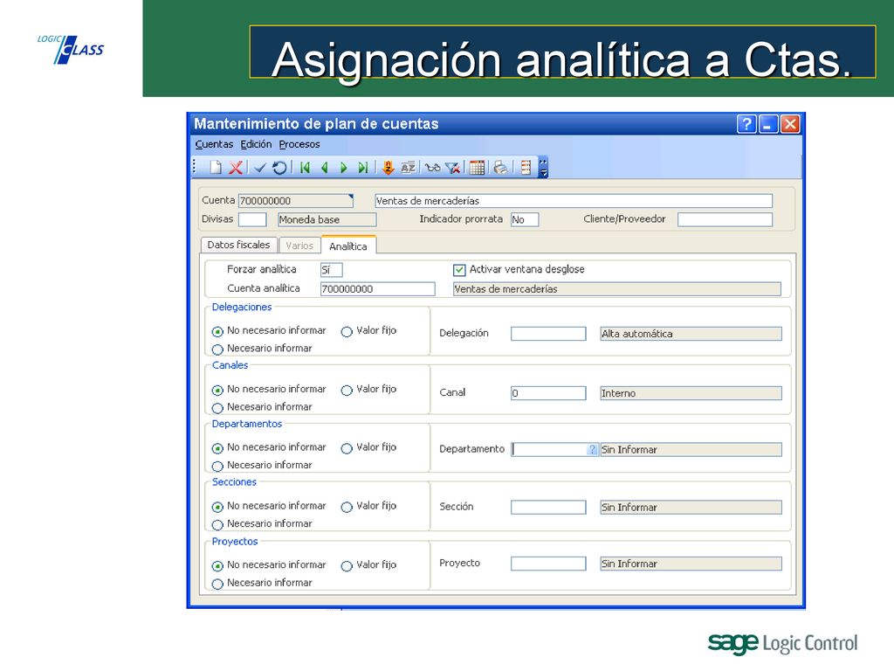The height and width of the screenshot is (671, 894).
Task: Select Departamentos Necesario informar option
Action: [x=217, y=467]
